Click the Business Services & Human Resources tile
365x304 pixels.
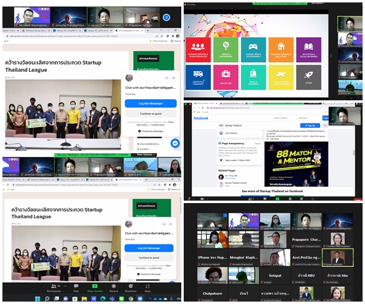(198, 49)
